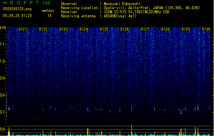This screenshot has width=214, height=136.
Task: Click the date stamp 05.09.26 01:20
Action: tap(17, 16)
